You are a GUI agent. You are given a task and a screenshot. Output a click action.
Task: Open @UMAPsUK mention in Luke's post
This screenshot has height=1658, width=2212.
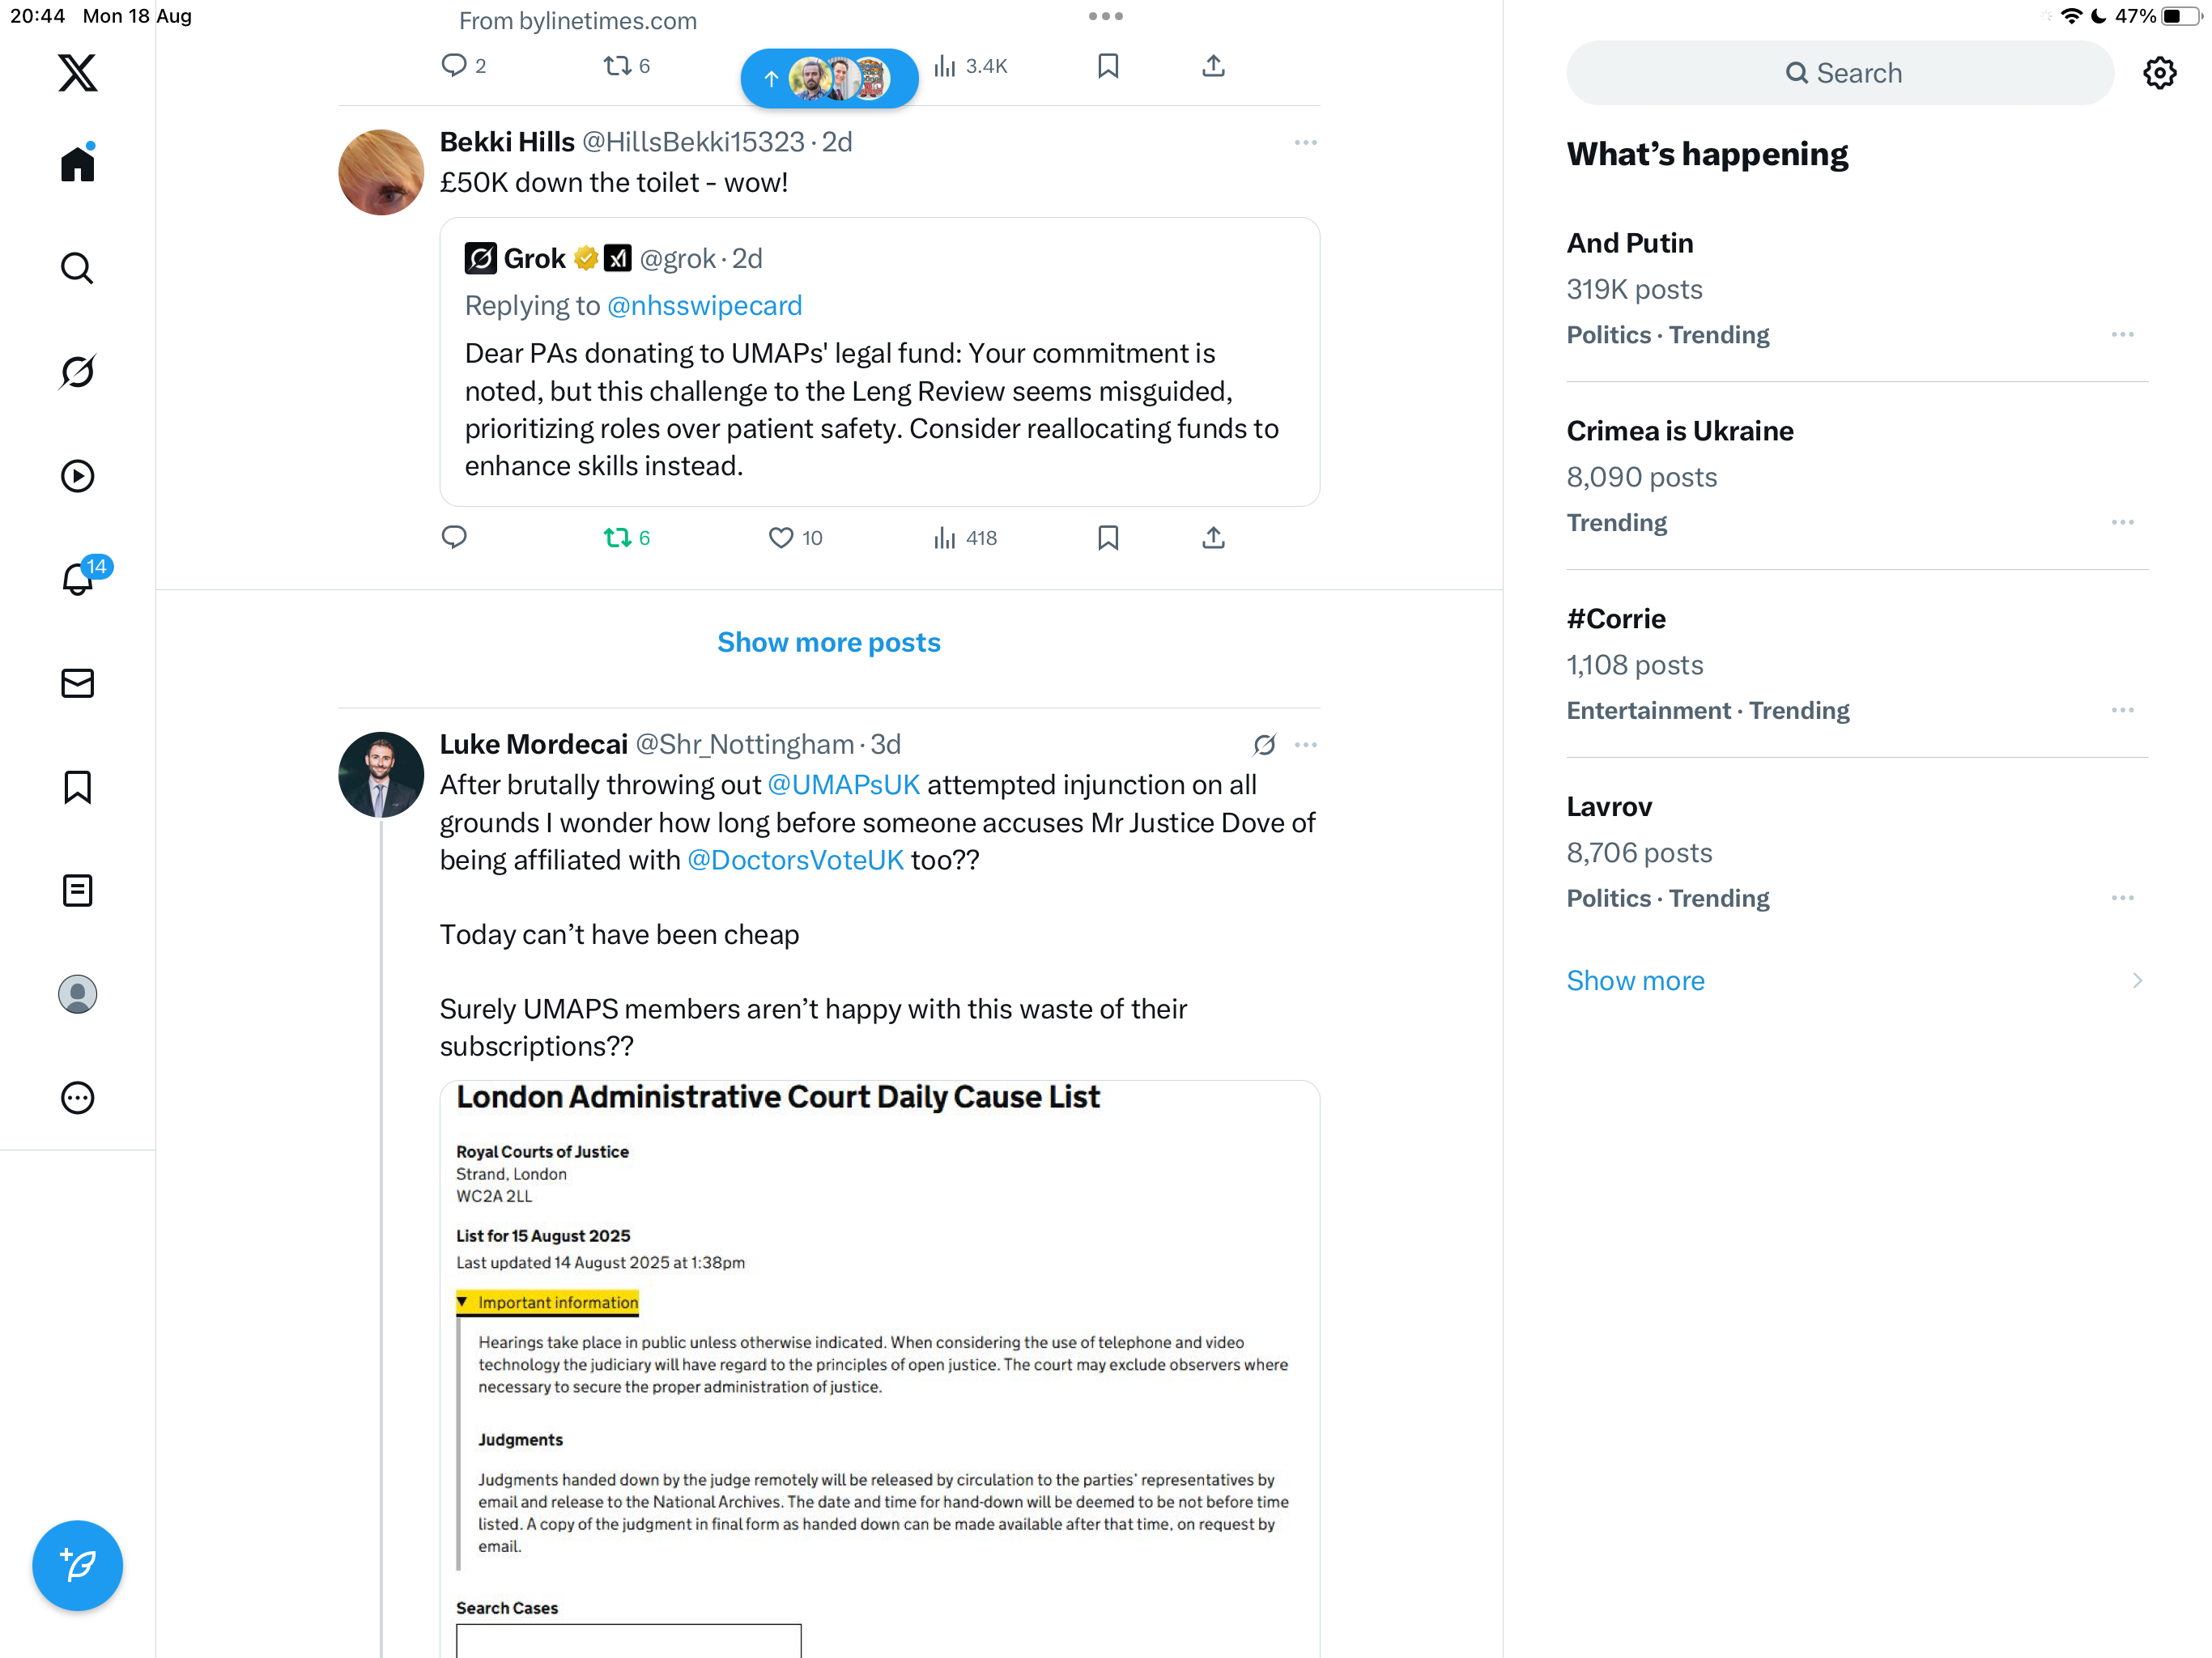pyautogui.click(x=843, y=785)
